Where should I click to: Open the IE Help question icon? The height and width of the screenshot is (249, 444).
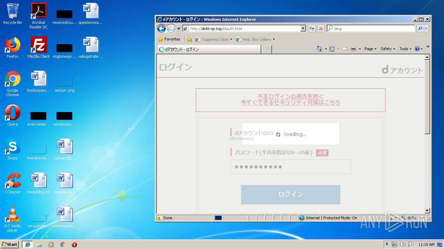click(x=417, y=49)
